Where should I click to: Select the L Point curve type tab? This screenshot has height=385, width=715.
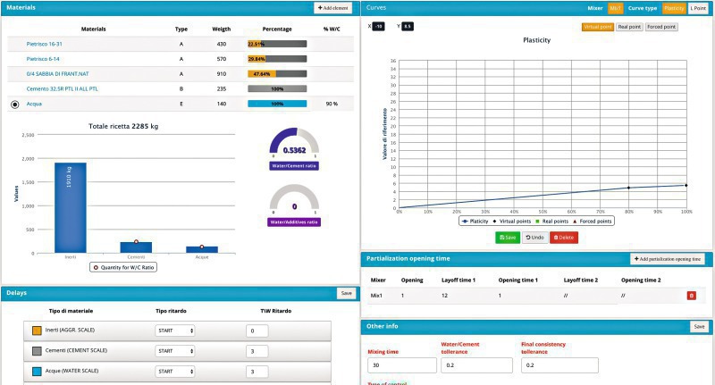[698, 8]
